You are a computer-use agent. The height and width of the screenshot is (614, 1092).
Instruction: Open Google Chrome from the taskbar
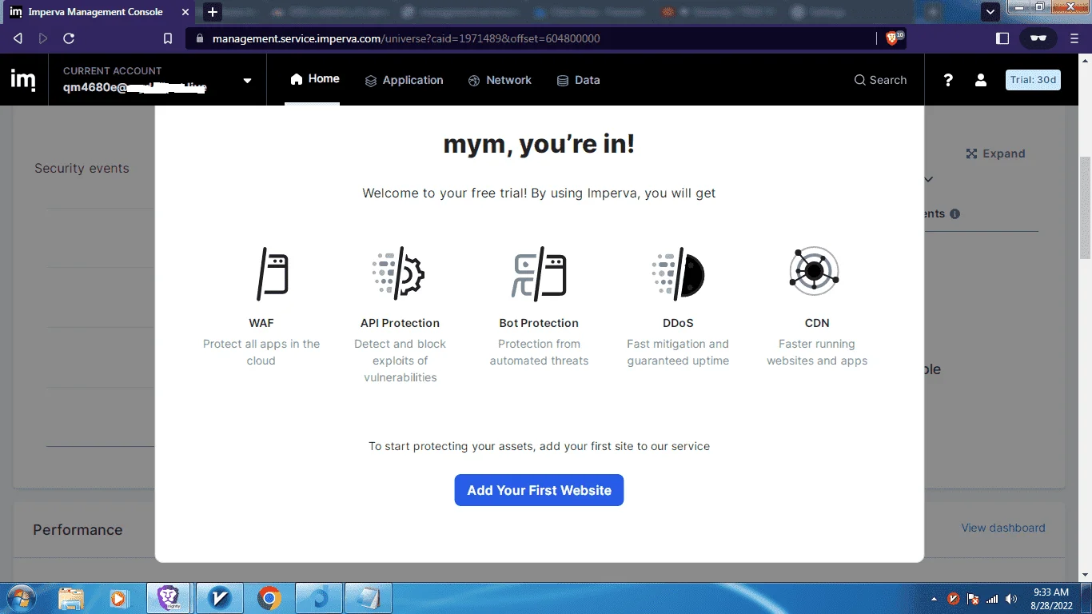(x=269, y=598)
